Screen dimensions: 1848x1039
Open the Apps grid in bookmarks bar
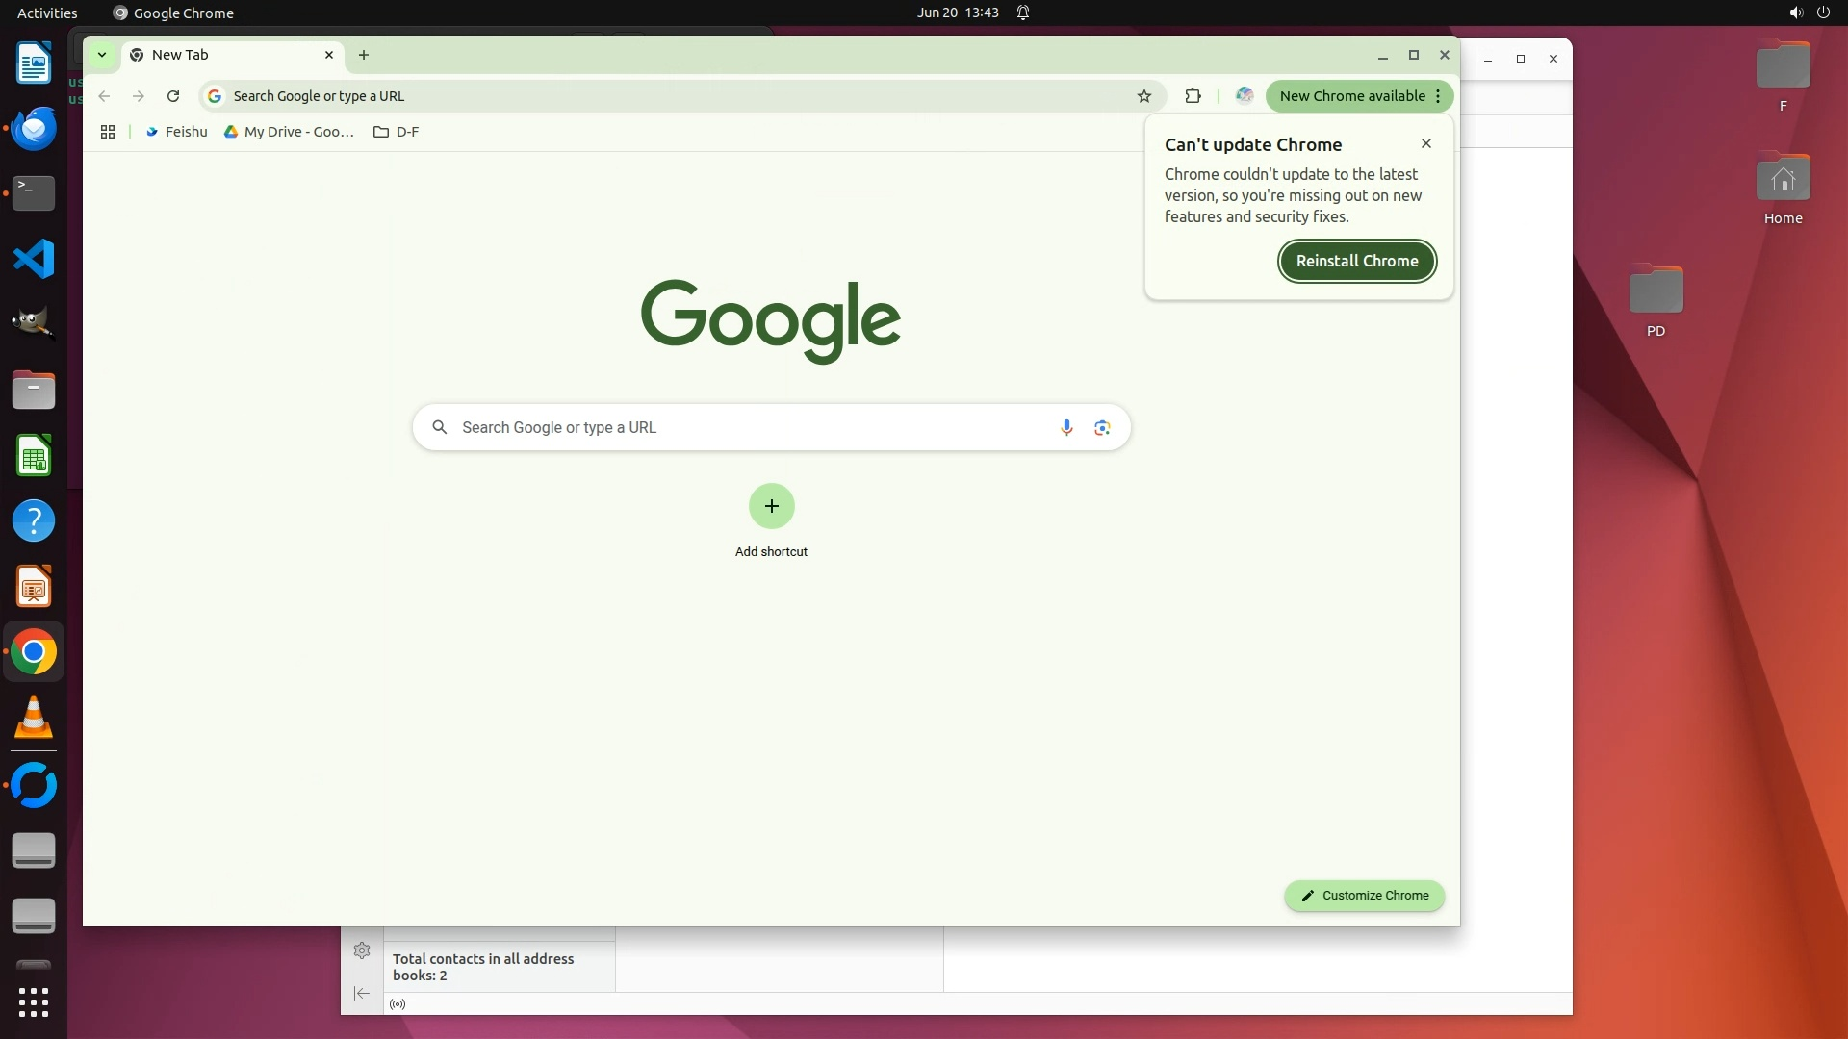tap(108, 132)
